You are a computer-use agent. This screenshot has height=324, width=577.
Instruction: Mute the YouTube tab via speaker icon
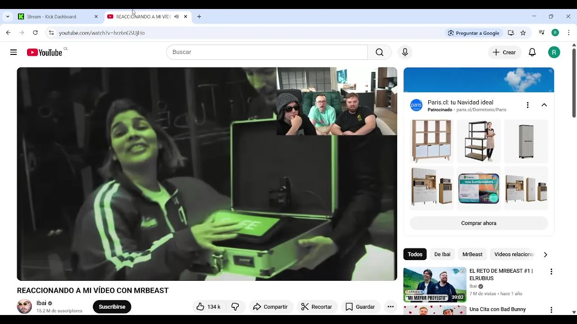pos(177,17)
